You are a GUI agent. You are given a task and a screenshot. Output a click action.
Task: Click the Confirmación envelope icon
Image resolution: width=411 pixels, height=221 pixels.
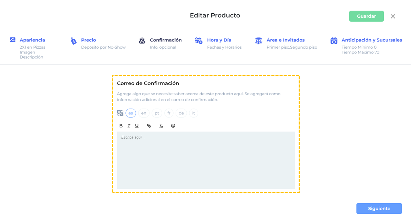[142, 40]
